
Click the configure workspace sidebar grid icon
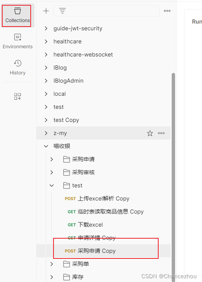18,96
